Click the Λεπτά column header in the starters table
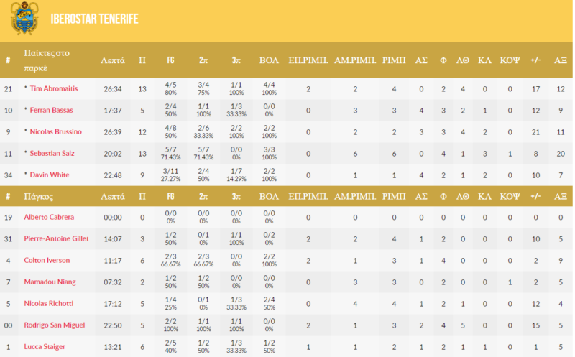 (113, 60)
